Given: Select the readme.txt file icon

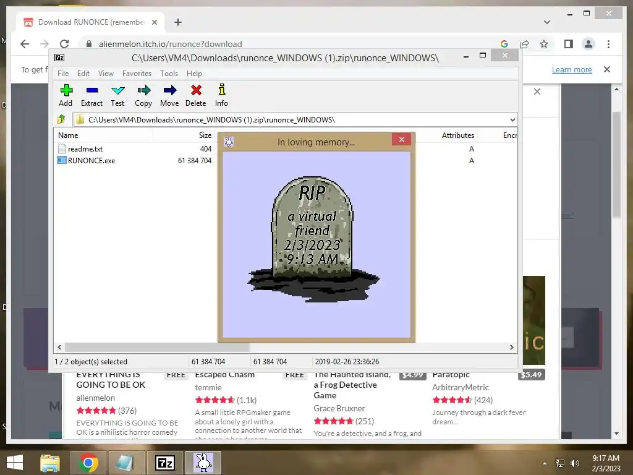Looking at the screenshot, I should 61,148.
